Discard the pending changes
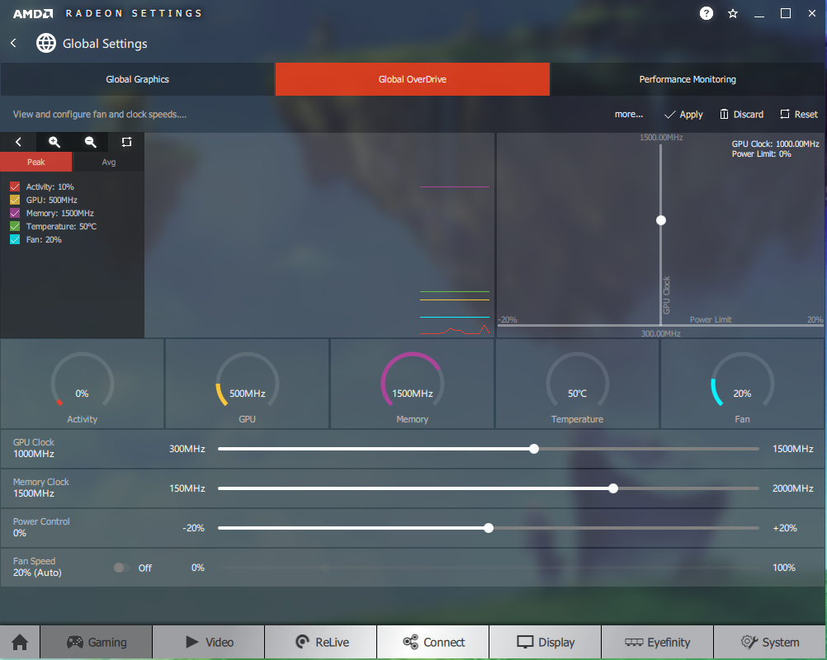Image resolution: width=827 pixels, height=660 pixels. pyautogui.click(x=741, y=115)
